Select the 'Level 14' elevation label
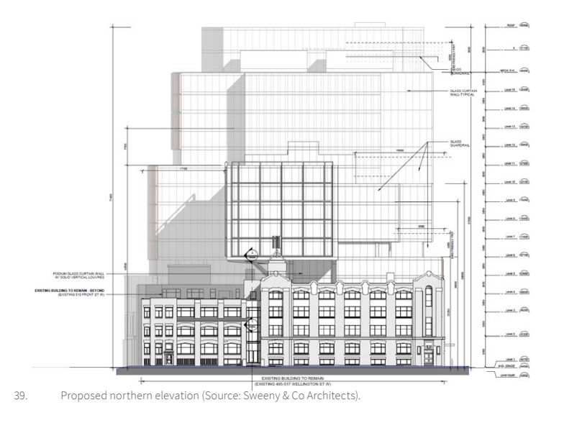The image size is (577, 428). click(510, 108)
